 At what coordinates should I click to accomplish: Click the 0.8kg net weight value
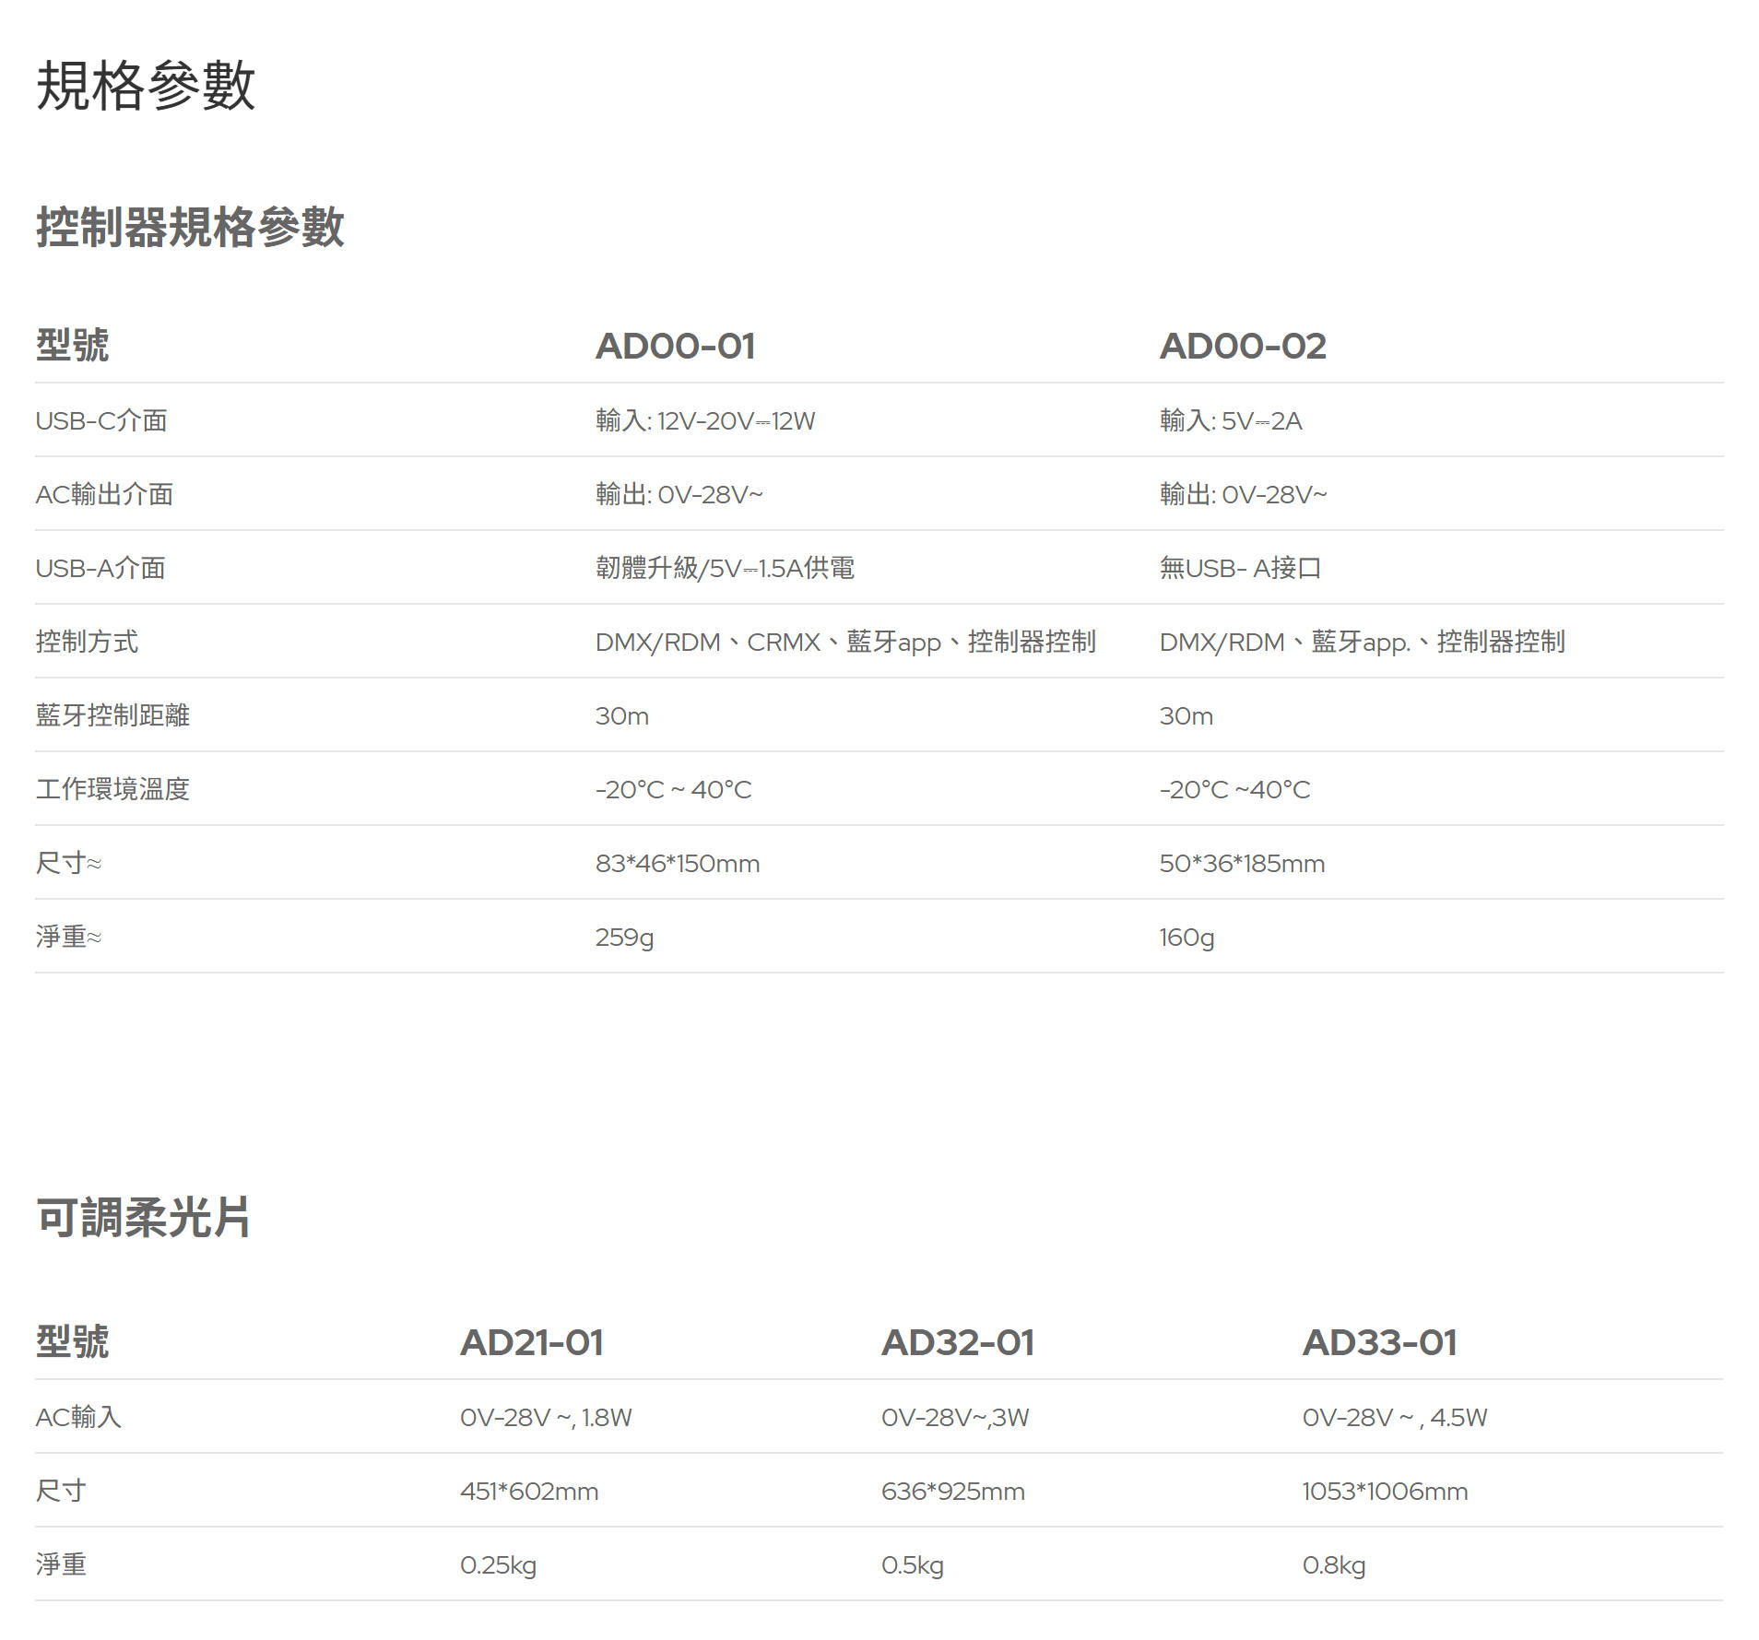(x=1333, y=1565)
